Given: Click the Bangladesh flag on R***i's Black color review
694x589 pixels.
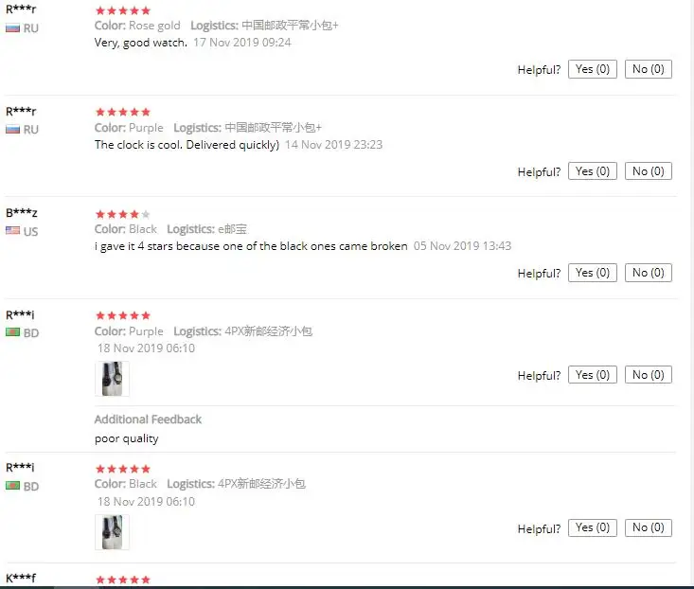Looking at the screenshot, I should coord(12,486).
